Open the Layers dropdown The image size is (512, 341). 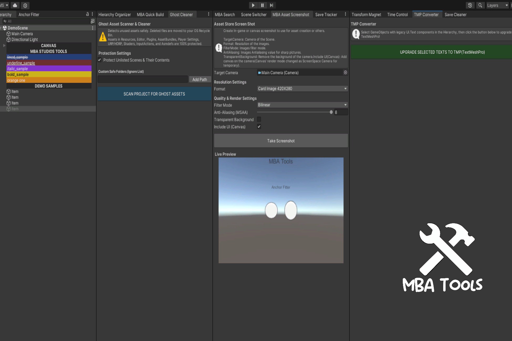pos(498,5)
